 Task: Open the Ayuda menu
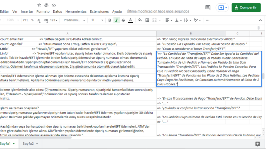coord(117,11)
